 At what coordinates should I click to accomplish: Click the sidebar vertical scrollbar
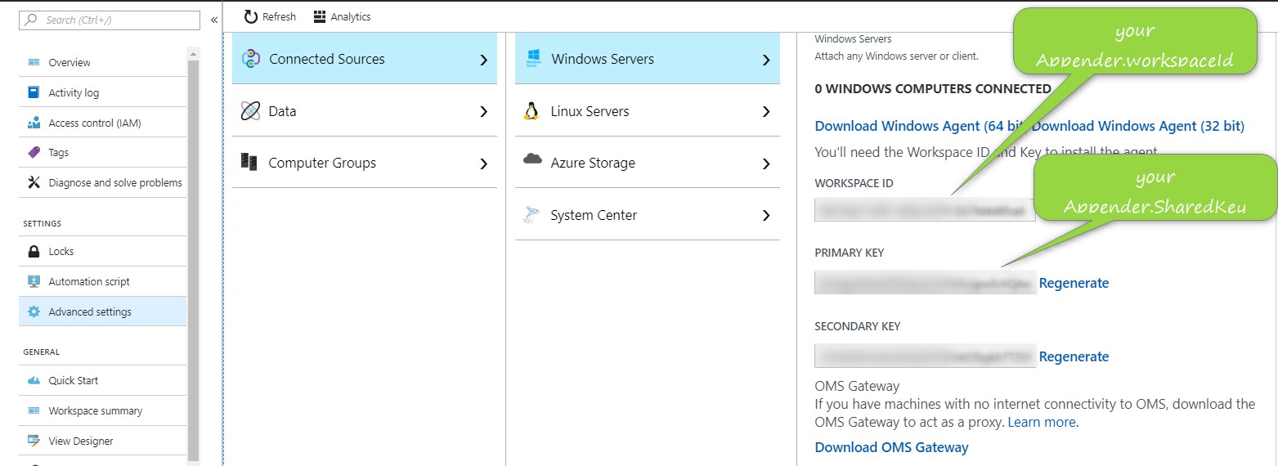click(x=193, y=245)
